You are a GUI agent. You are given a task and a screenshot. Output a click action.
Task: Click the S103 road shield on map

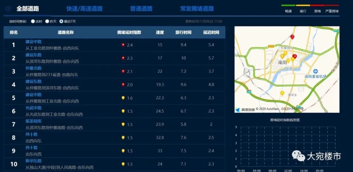271,46
